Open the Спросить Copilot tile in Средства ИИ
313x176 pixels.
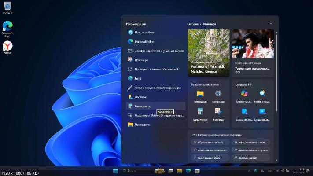tap(244, 94)
